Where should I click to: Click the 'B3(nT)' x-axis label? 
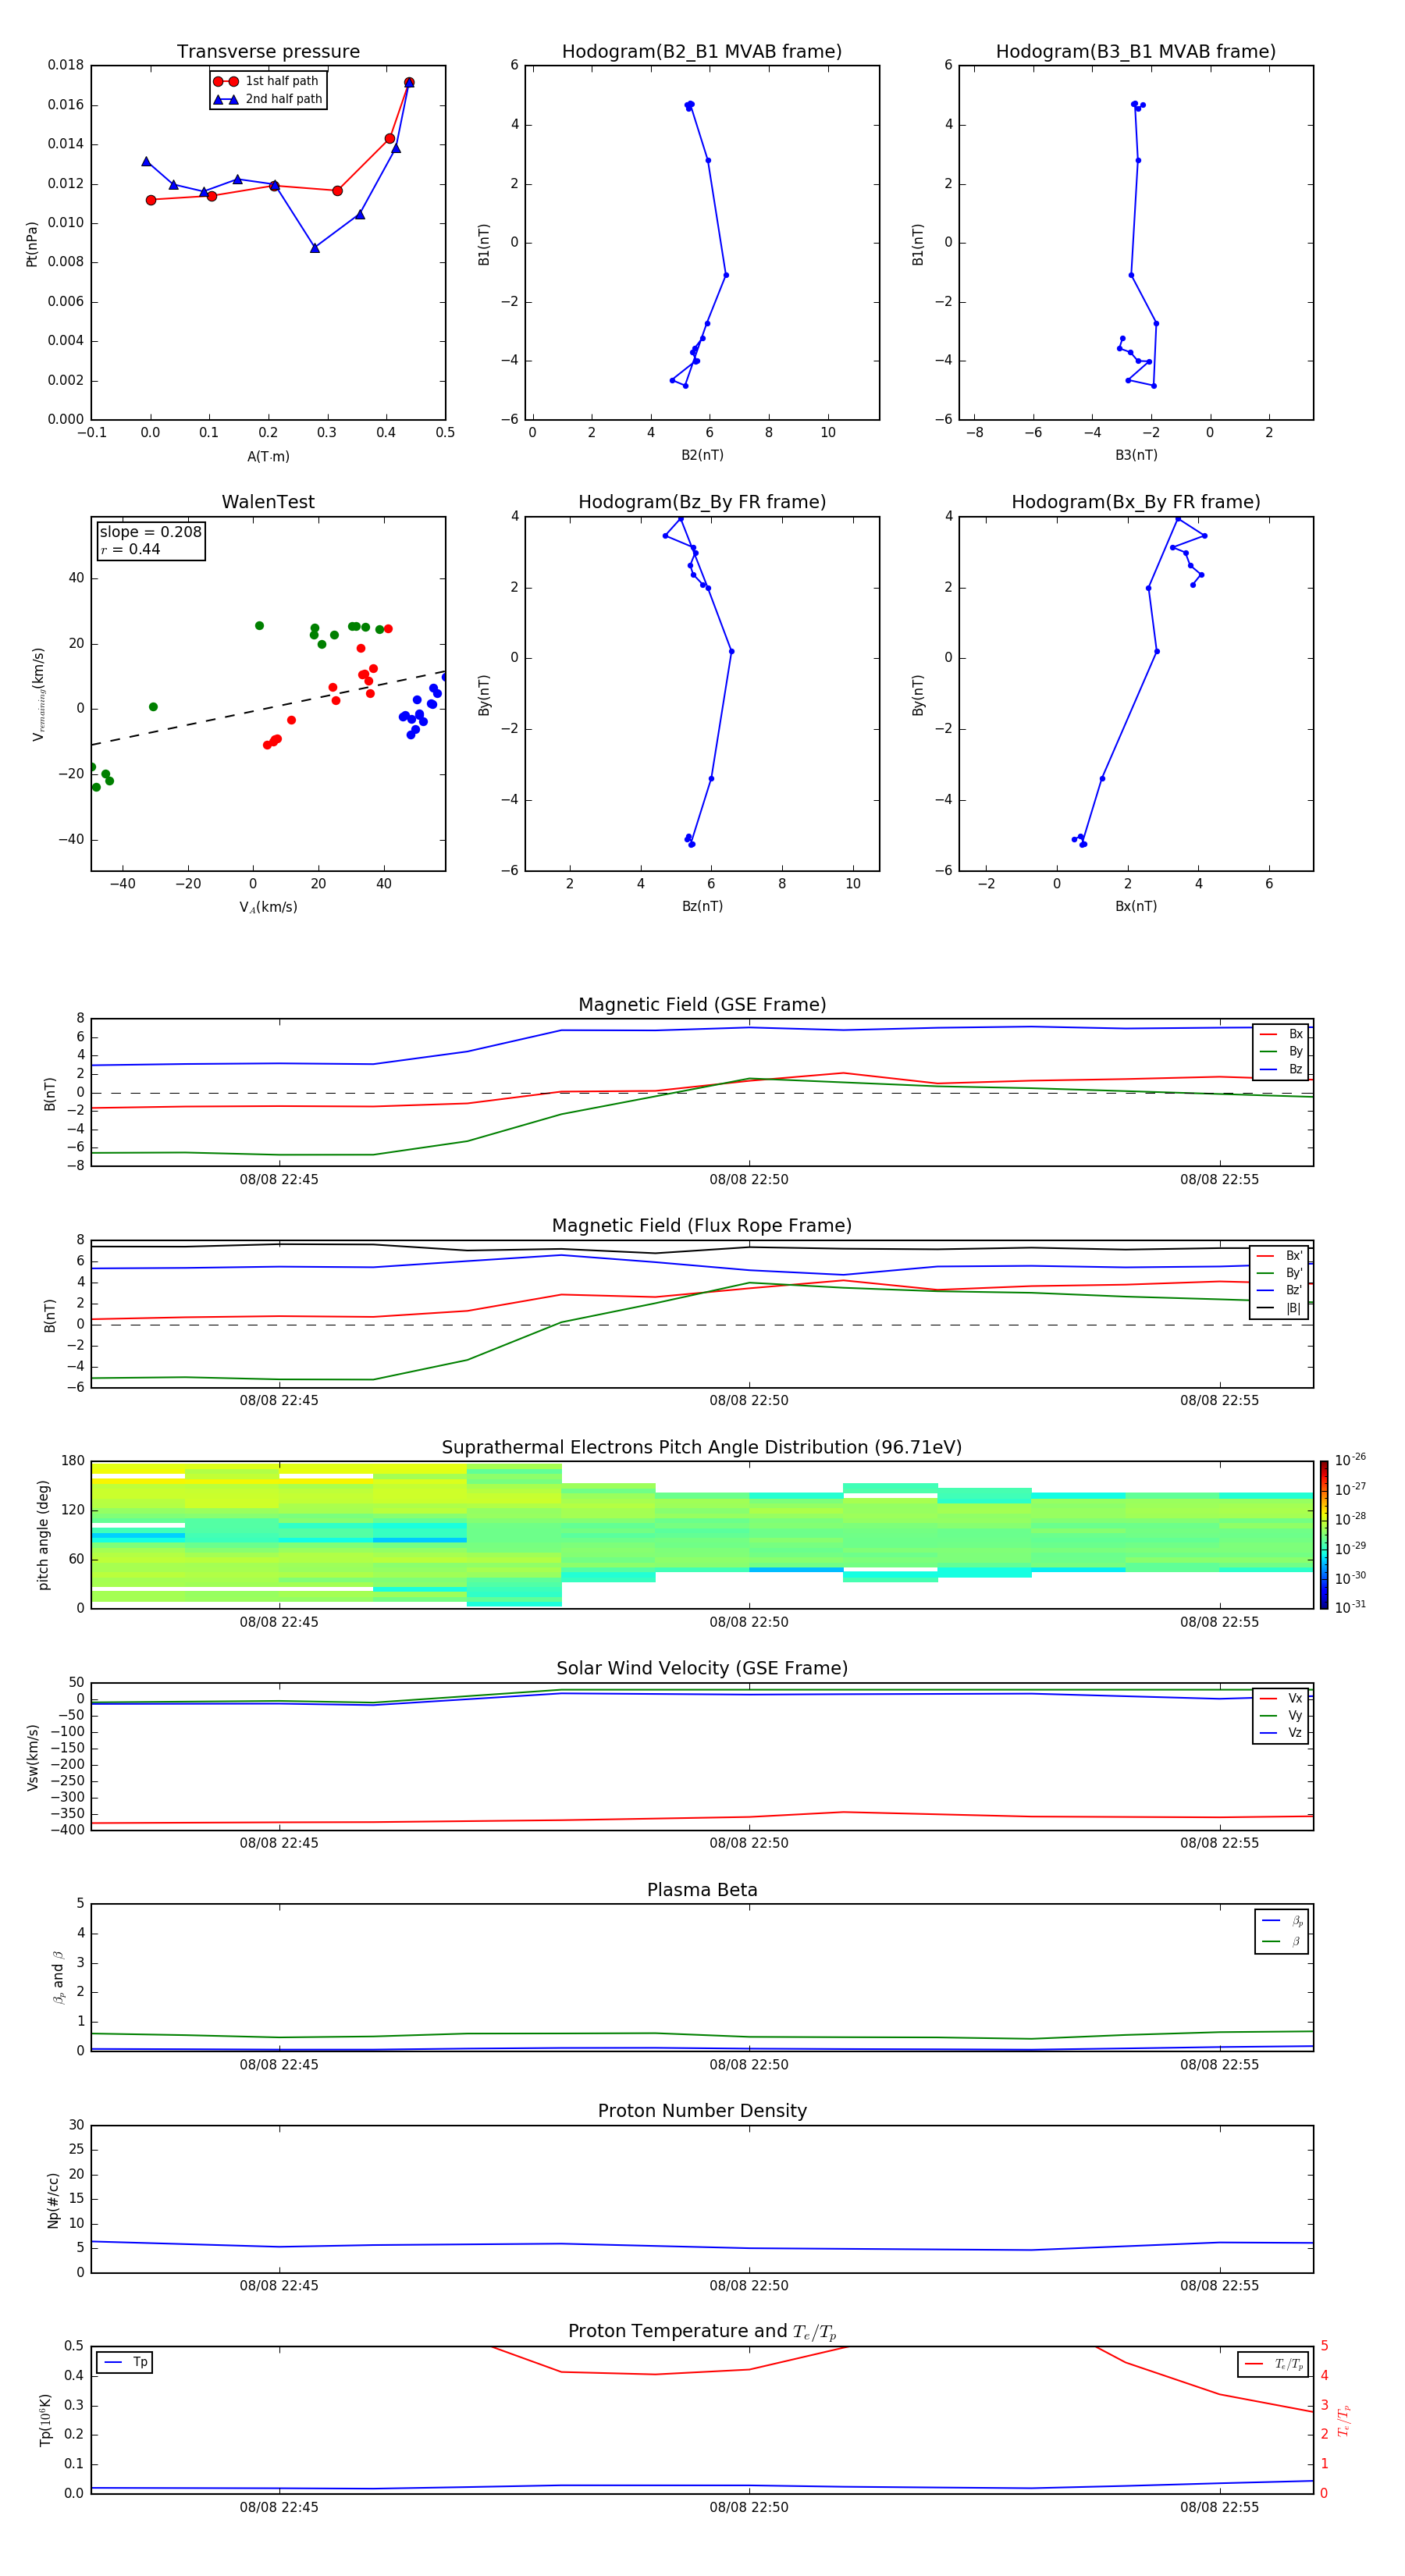point(1136,456)
